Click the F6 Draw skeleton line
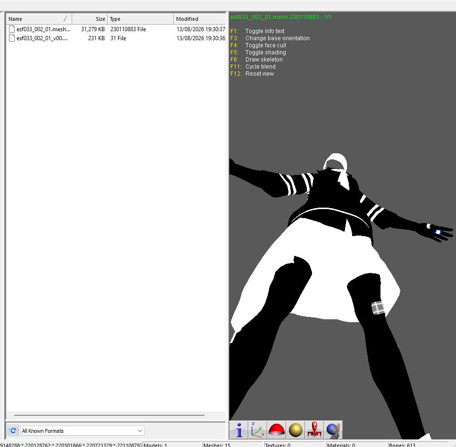Viewport: 456px width, 447px height. [x=256, y=60]
